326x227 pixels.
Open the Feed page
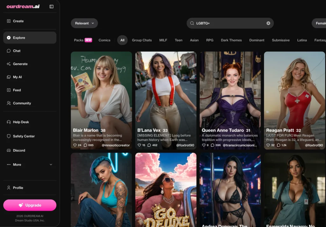[x=30, y=90]
